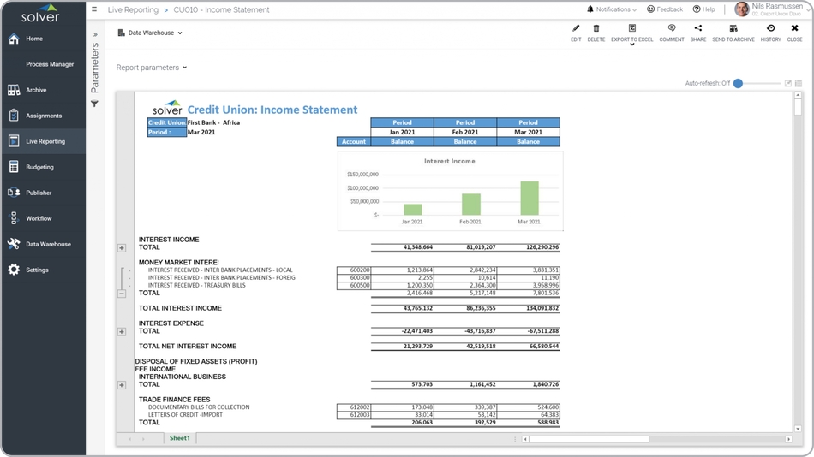Image resolution: width=814 pixels, height=457 pixels.
Task: Select the Sheet1 tab
Action: click(x=180, y=438)
